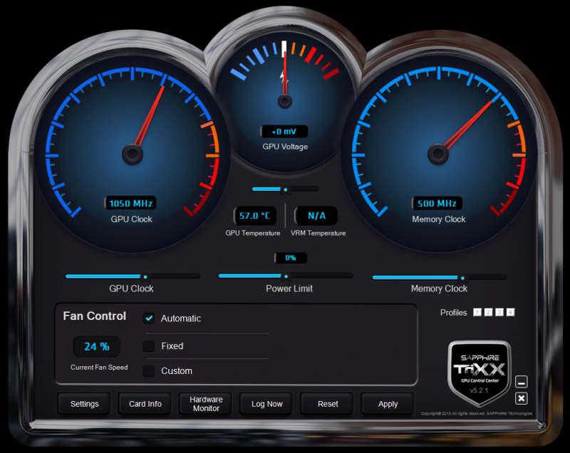Click the GPU Temperature label
The width and height of the screenshot is (570, 453).
pos(253,233)
